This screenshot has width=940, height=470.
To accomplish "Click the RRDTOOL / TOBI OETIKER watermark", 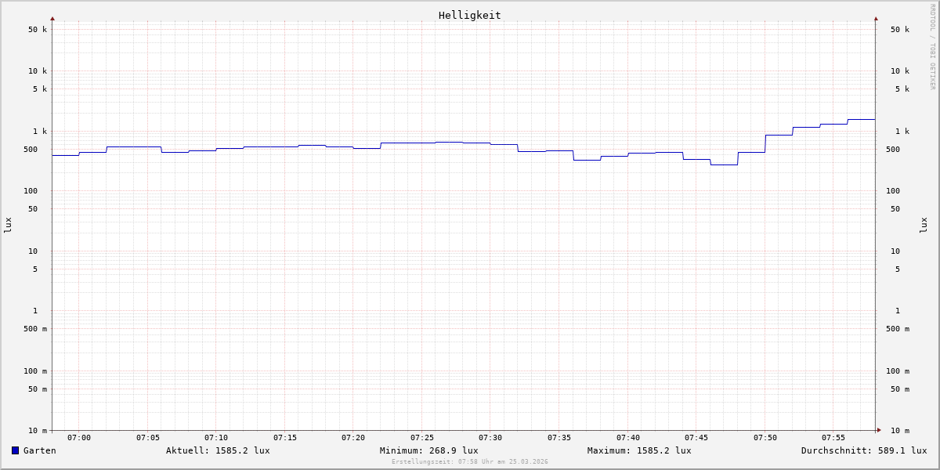I will point(932,47).
